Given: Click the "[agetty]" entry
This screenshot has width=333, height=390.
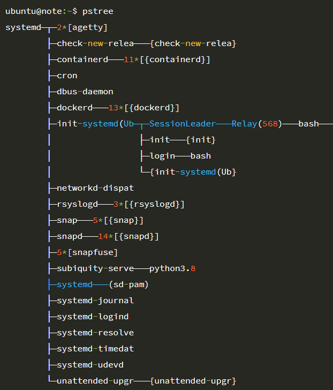Looking at the screenshot, I should point(87,27).
